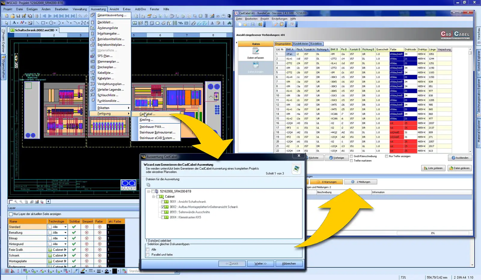Click the Abbrechen button in wizard
The image size is (481, 280).
tap(289, 264)
